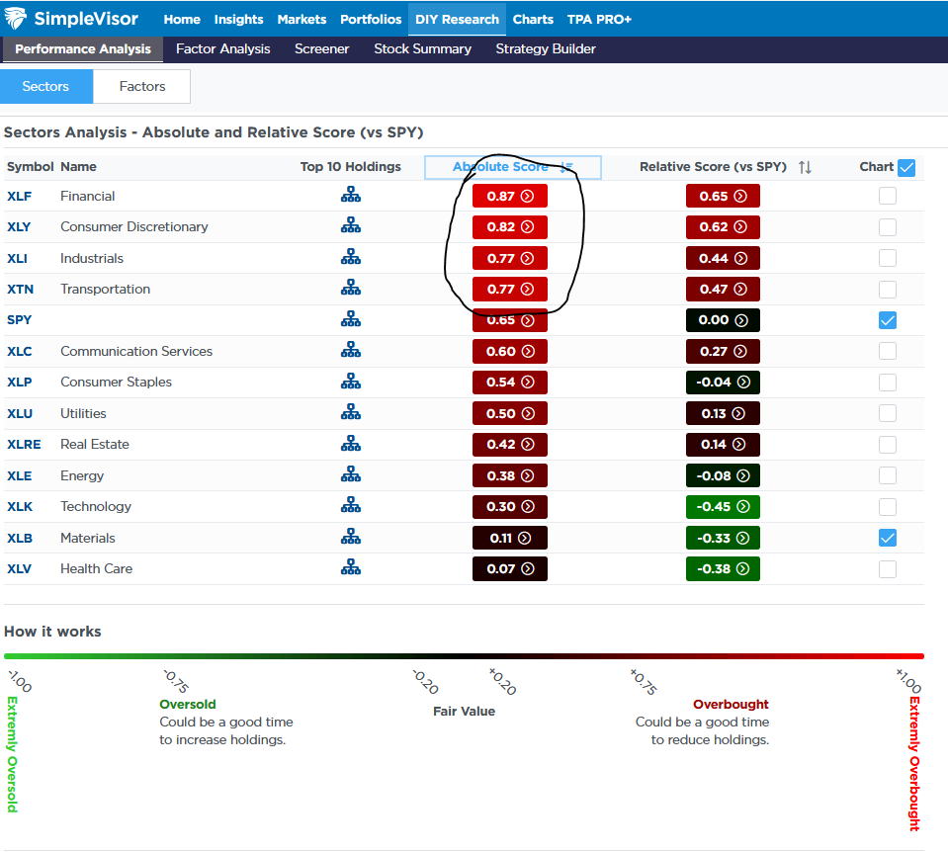The height and width of the screenshot is (852, 948).
Task: Open Top 10 Holdings icon for XLB Materials
Action: [351, 538]
